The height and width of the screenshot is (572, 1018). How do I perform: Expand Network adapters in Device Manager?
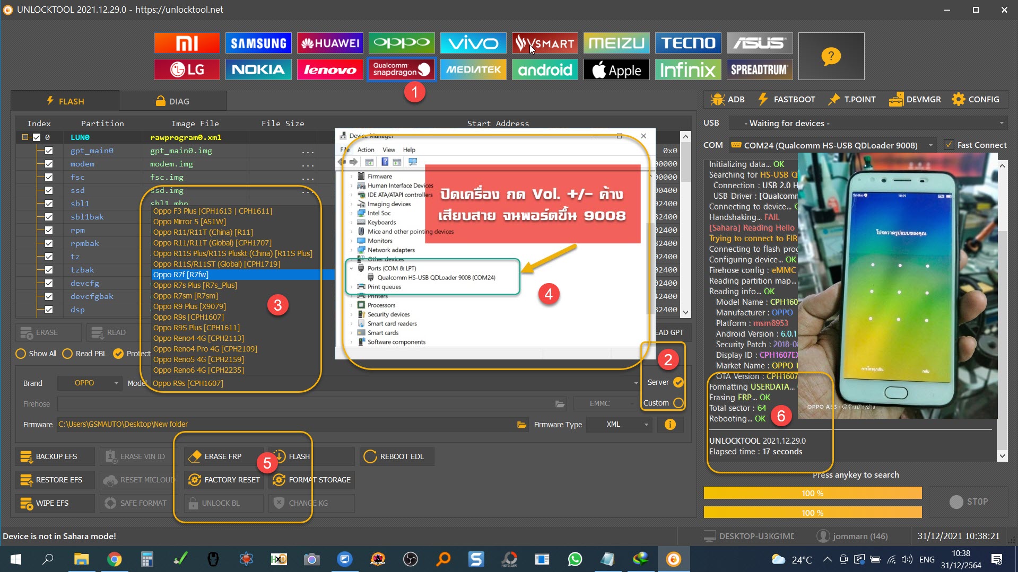(x=351, y=250)
